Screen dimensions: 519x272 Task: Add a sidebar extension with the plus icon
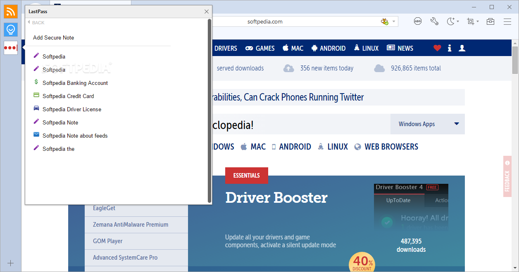point(11,263)
